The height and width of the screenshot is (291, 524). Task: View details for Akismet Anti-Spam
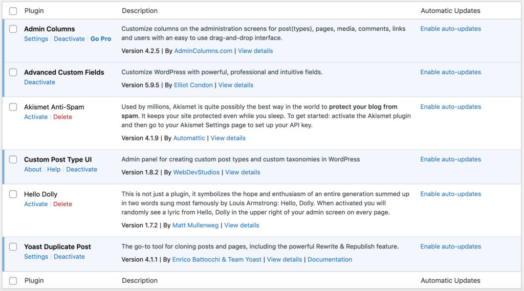[228, 138]
